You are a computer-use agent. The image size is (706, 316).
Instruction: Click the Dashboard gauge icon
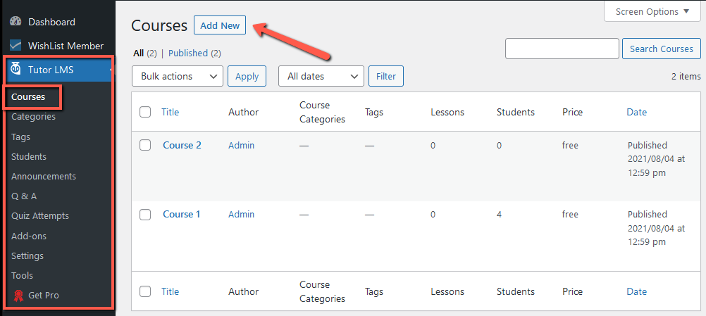[x=16, y=23]
